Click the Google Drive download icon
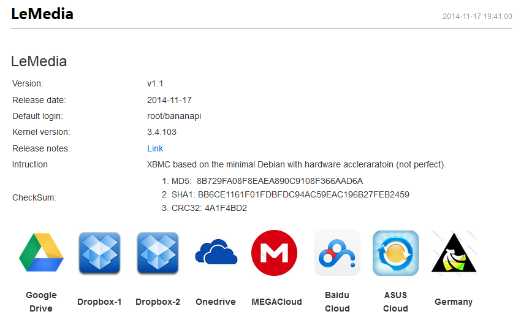This screenshot has width=521, height=325. pyautogui.click(x=41, y=253)
